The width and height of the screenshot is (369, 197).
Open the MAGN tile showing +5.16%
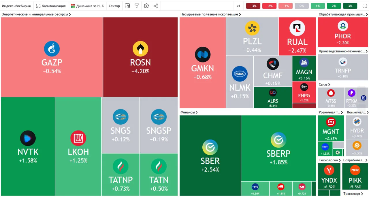(x=304, y=68)
